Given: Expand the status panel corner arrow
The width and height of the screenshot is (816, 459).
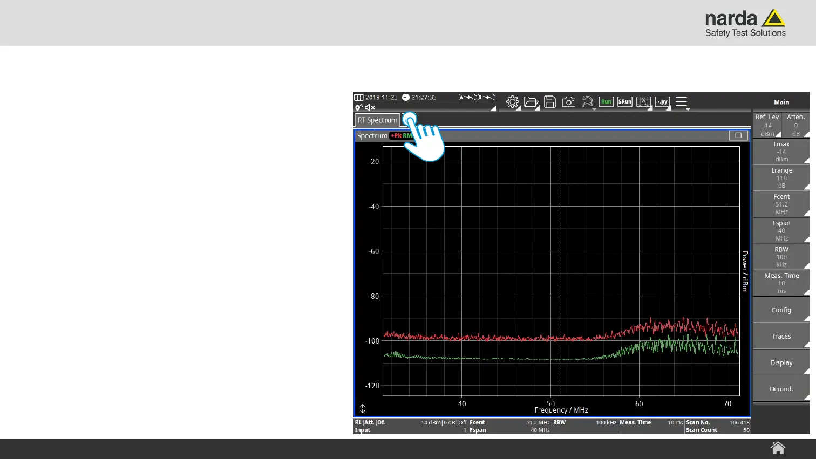Looking at the screenshot, I should tap(493, 108).
